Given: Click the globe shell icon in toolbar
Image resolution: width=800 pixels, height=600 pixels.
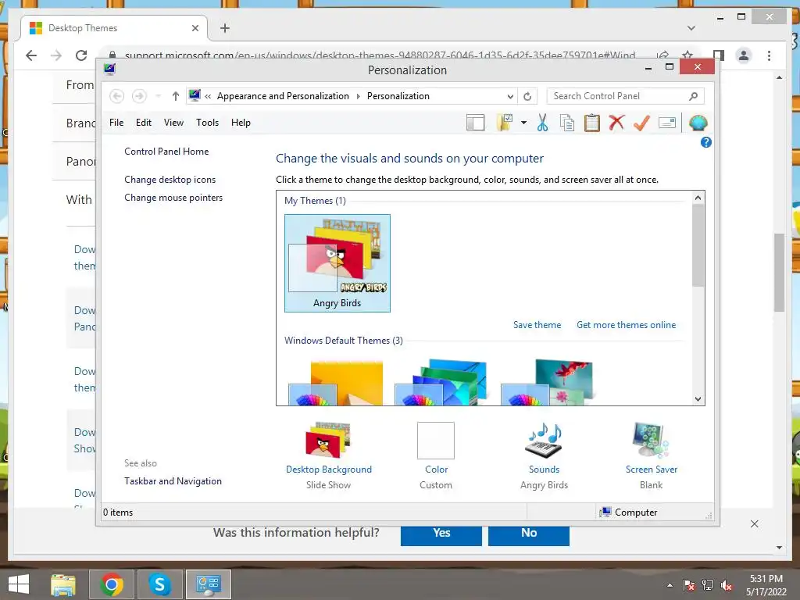Looking at the screenshot, I should click(698, 123).
